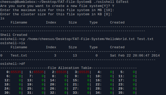Click the Test.txt filename in listing
Viewport: 166px width, 95px height.
pos(19,56)
